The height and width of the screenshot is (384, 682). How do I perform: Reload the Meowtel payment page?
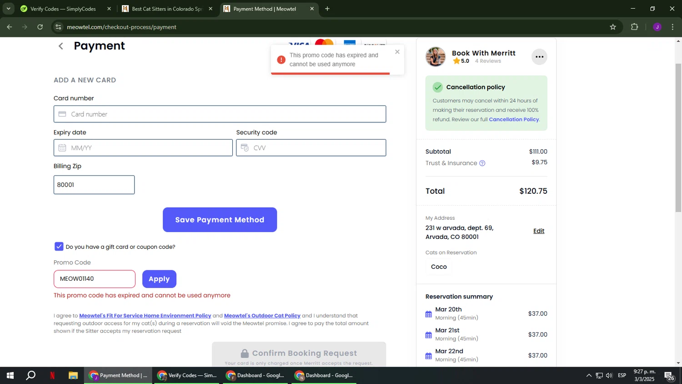click(40, 27)
